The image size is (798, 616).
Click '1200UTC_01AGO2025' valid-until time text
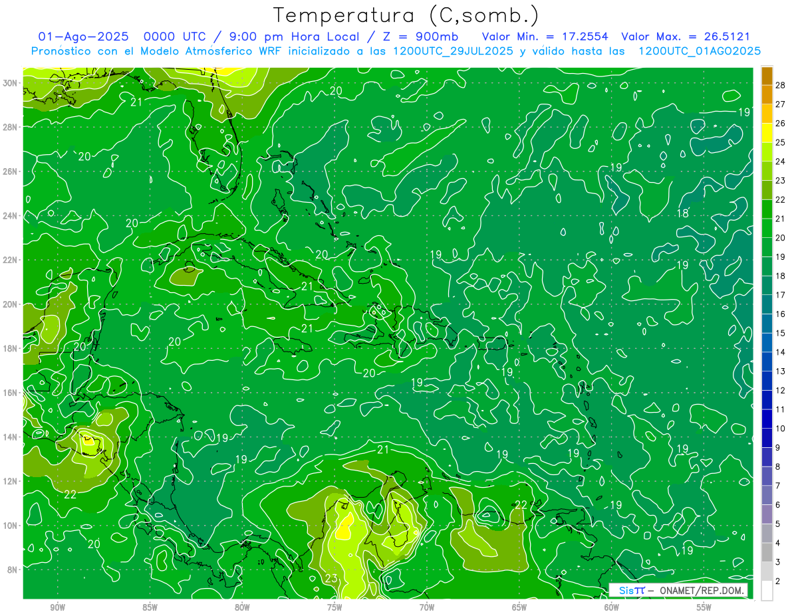[699, 51]
